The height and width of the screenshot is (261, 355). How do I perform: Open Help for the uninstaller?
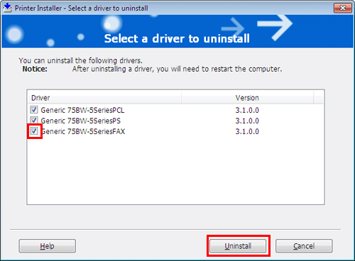click(48, 246)
